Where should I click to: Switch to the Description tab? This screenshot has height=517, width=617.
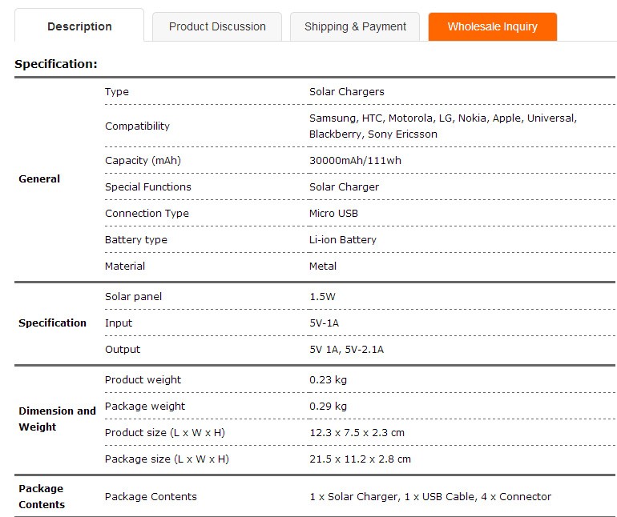tap(79, 26)
